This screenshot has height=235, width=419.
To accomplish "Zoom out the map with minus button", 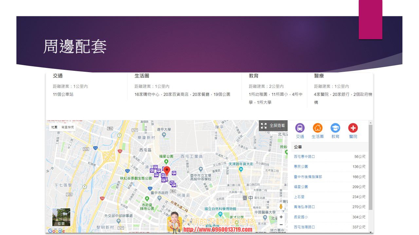I will pos(281,225).
